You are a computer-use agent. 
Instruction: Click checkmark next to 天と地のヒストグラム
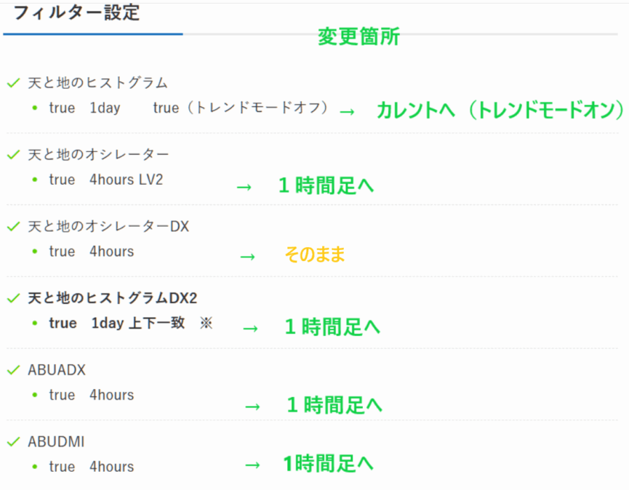click(x=12, y=83)
